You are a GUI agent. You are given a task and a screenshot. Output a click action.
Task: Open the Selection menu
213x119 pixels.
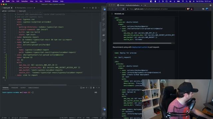(25, 1)
